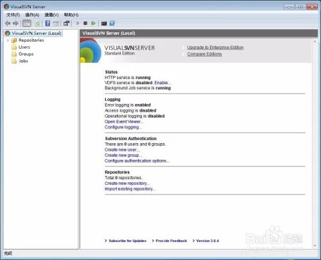
Task: Click the Stop service square icon
Action: 85,23
